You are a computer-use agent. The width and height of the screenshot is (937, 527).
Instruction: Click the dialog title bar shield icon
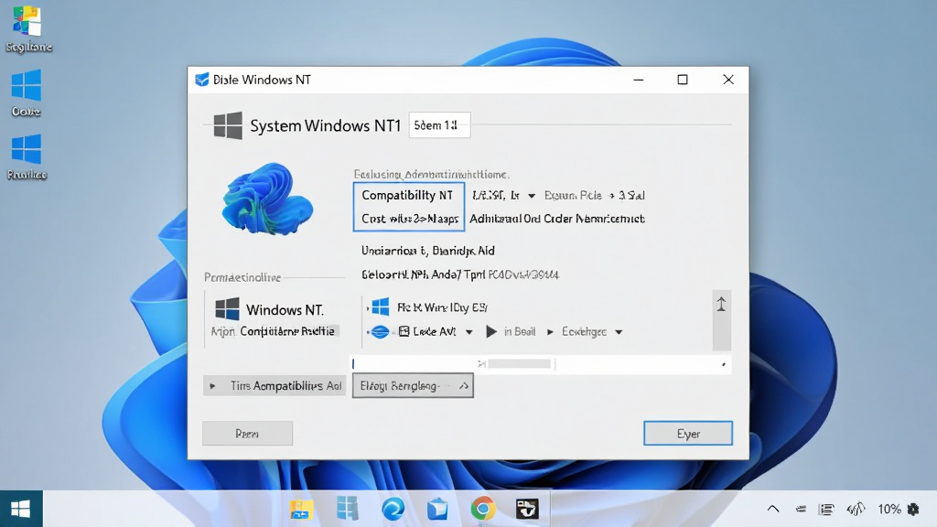(202, 80)
